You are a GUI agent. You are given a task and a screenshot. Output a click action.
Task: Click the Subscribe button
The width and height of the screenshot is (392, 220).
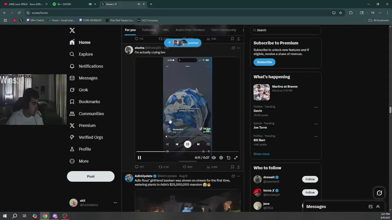[x=264, y=62]
